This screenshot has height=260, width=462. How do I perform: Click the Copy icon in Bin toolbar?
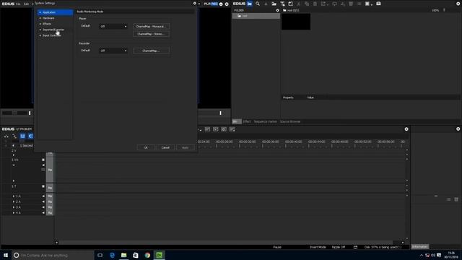[x=307, y=4]
